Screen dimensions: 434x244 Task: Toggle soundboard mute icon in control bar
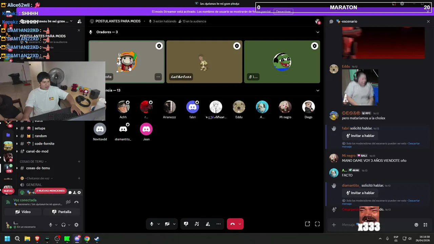pos(197,224)
